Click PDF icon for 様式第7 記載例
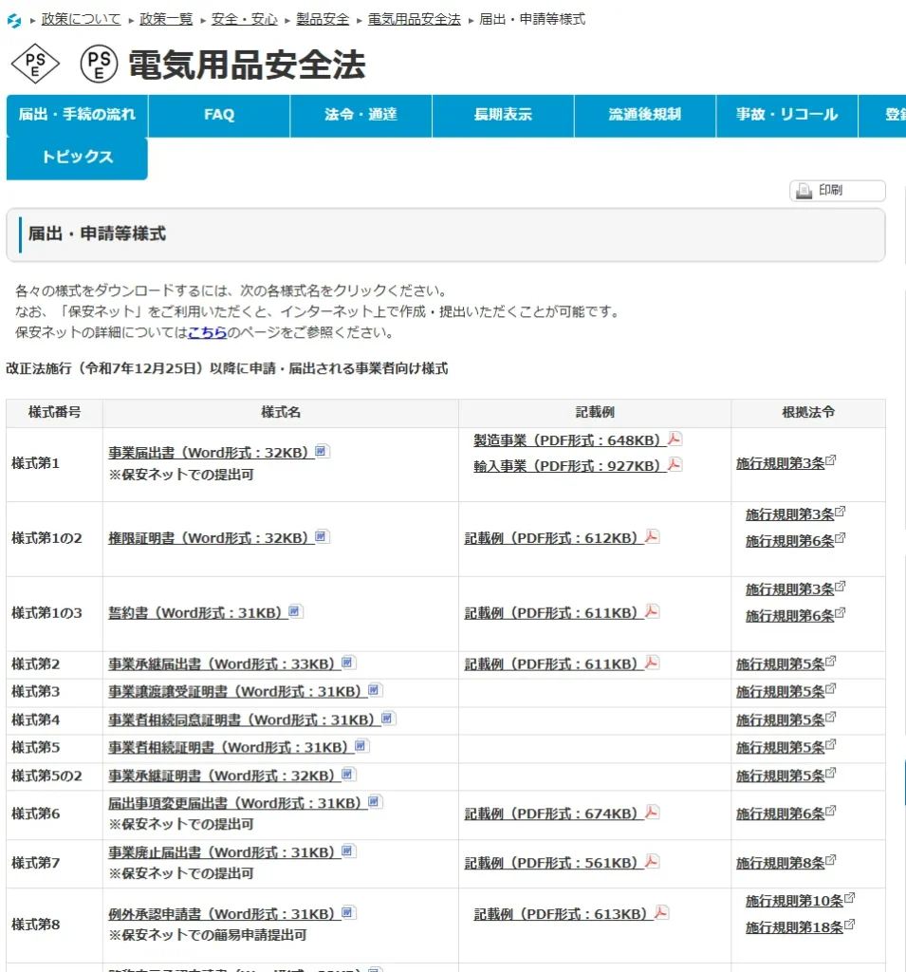906x972 pixels. (x=652, y=862)
